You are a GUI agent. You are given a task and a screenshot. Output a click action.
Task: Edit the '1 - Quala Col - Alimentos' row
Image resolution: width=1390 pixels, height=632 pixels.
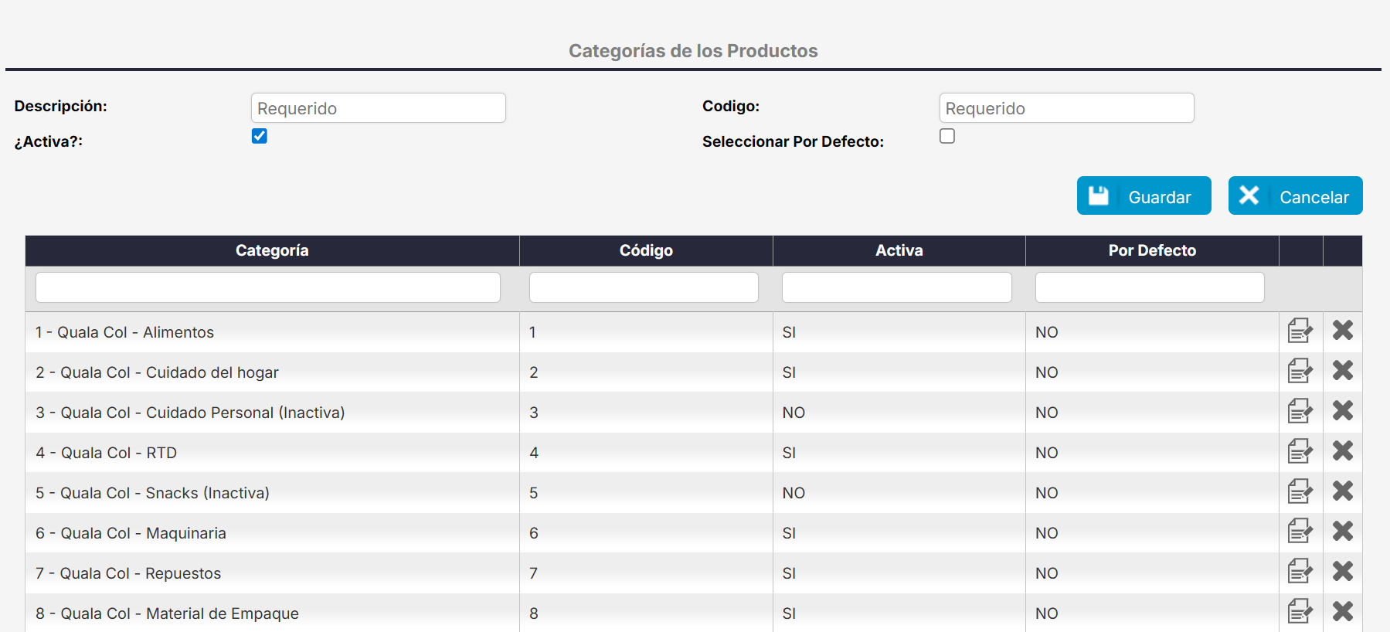1300,331
